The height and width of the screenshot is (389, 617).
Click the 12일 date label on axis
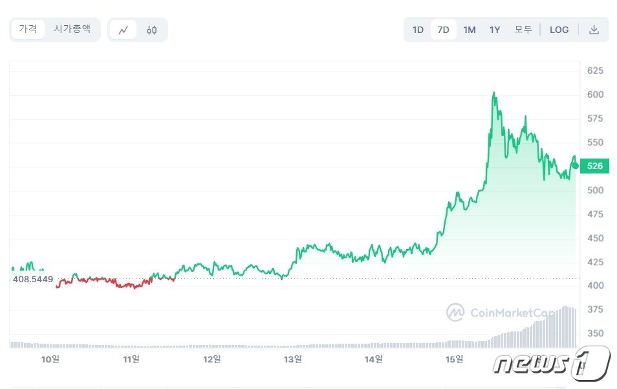click(x=212, y=359)
